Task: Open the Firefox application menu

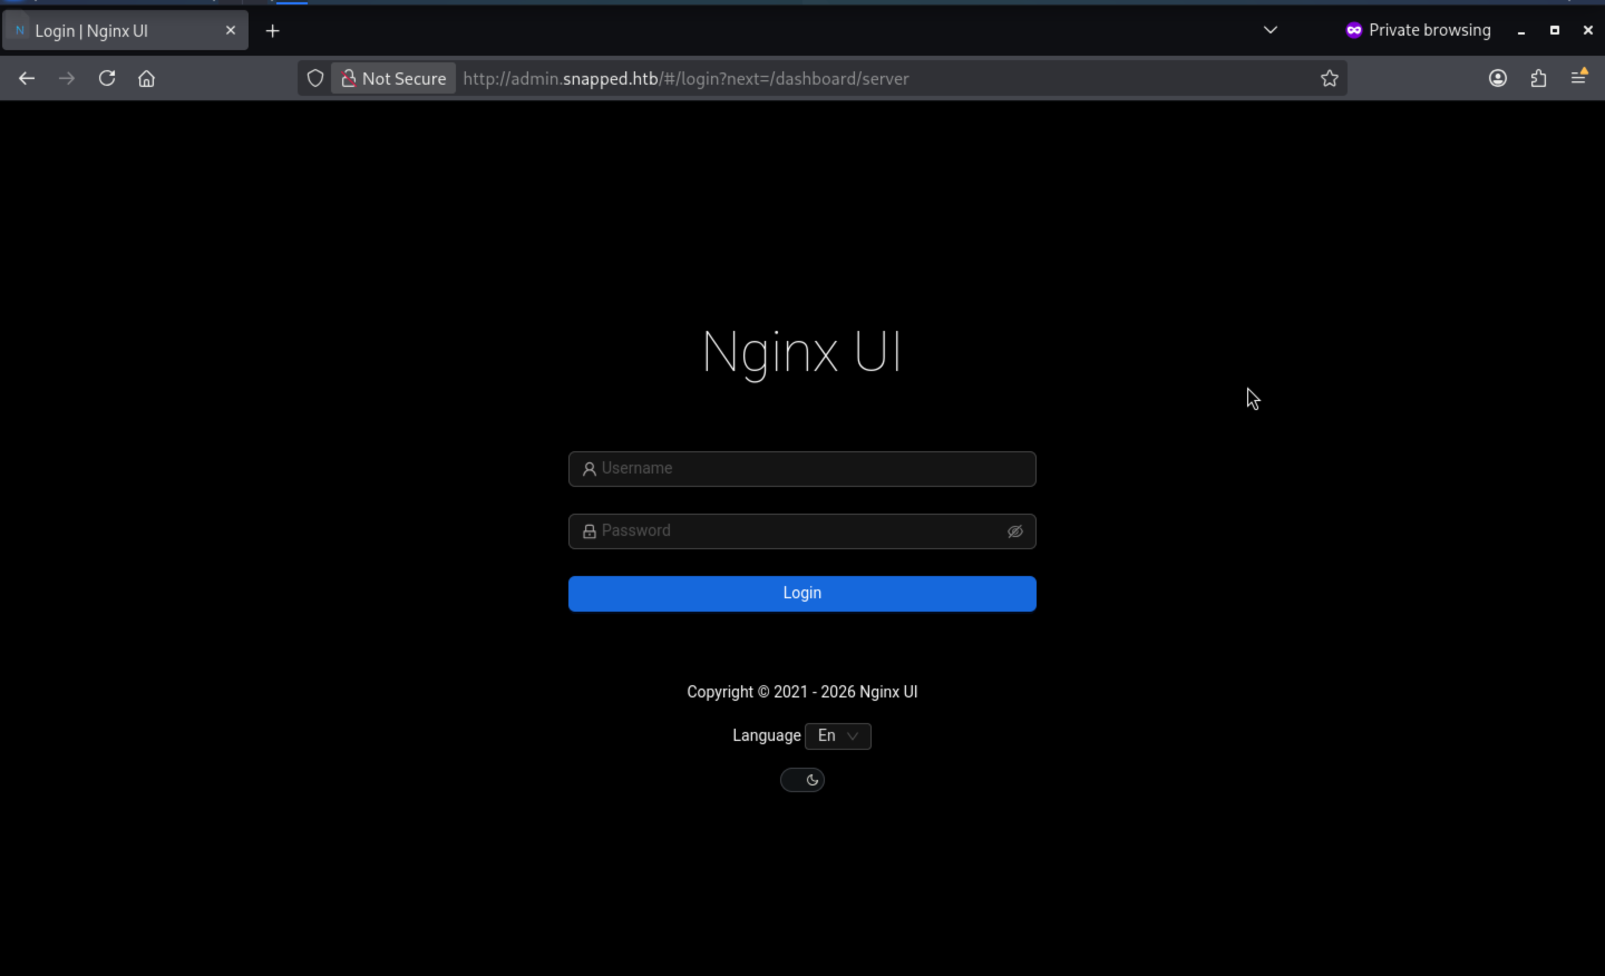Action: click(1578, 79)
